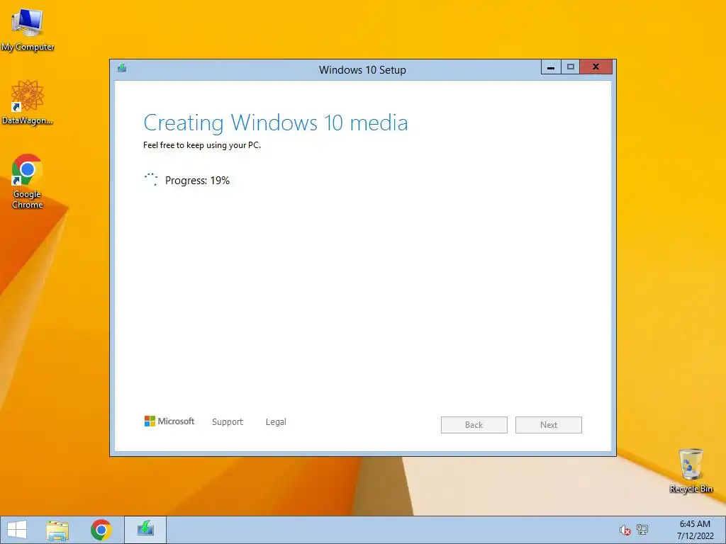
Task: Select the DataWagon desktop shortcut
Action: [x=28, y=102]
